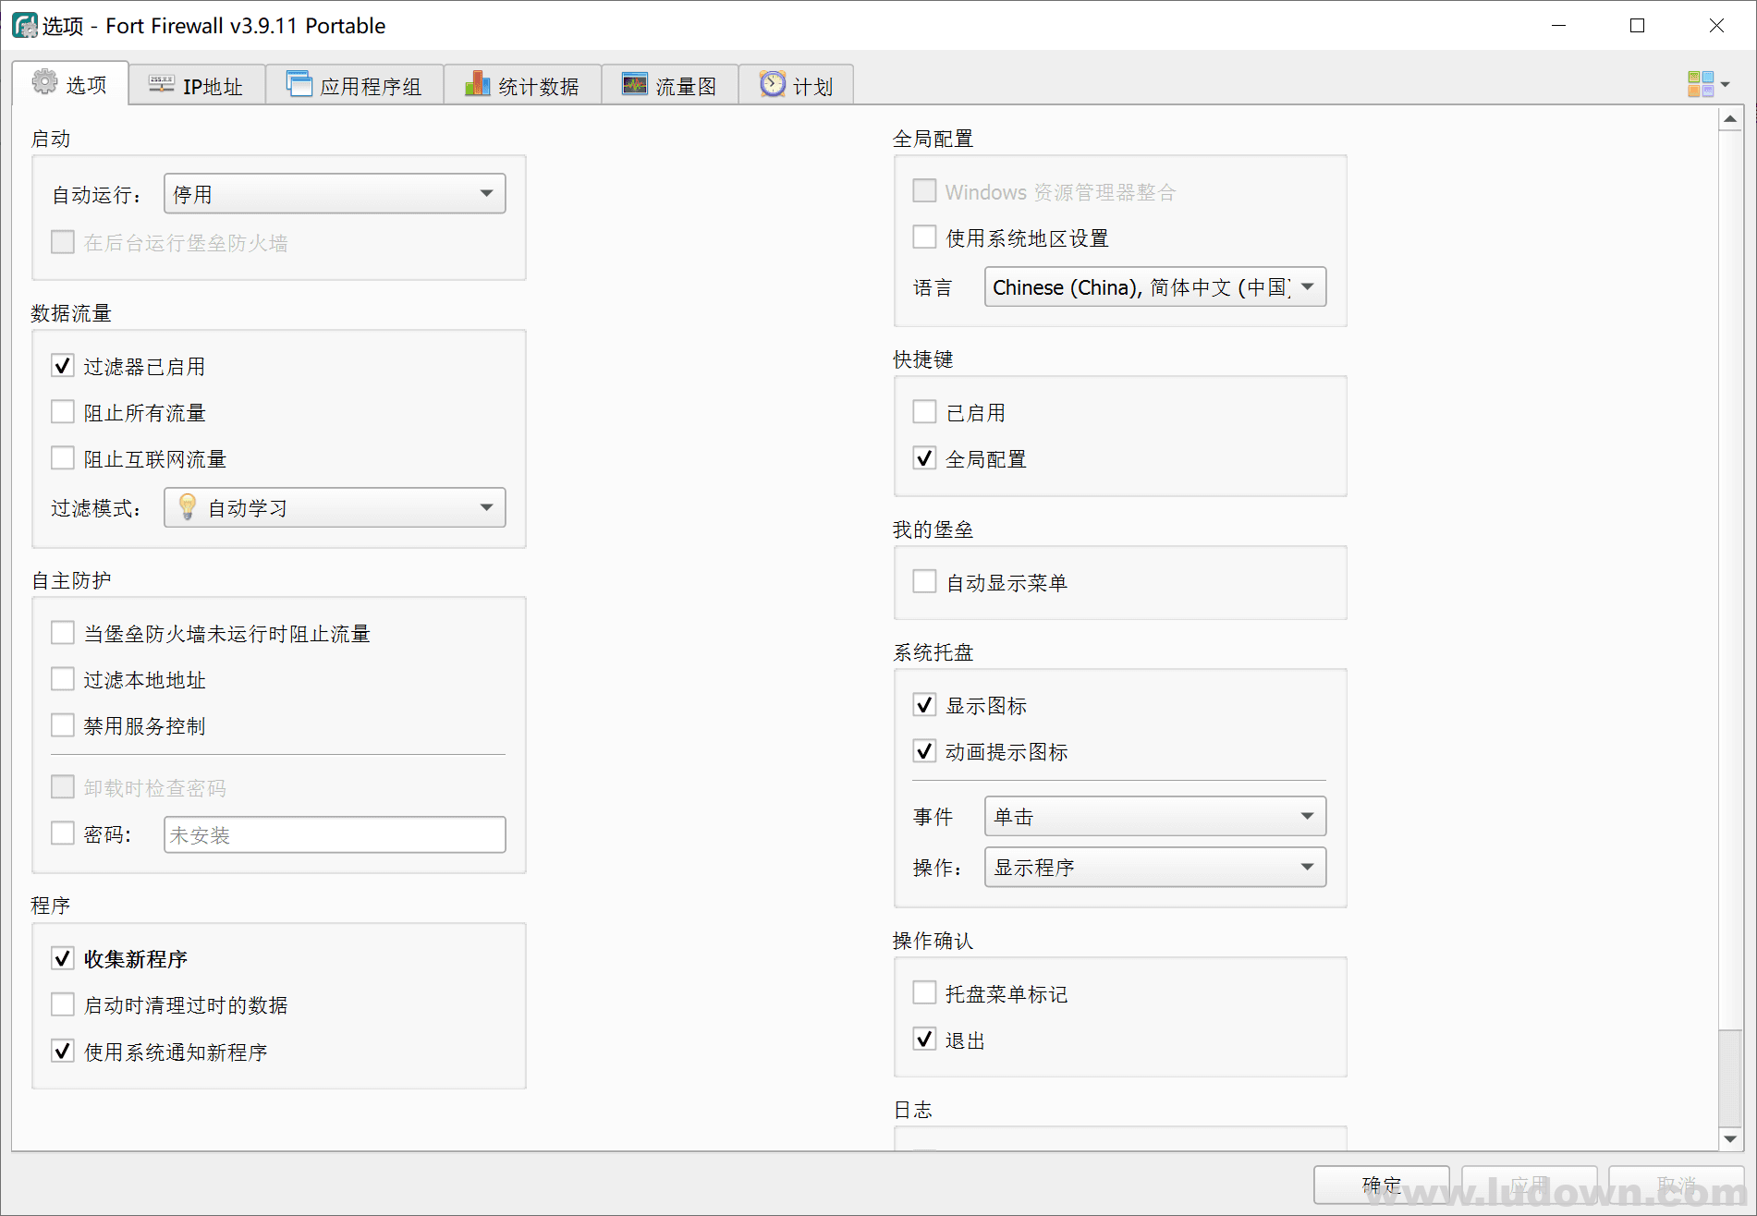
Task: Open the 过滤模式 dropdown
Action: tap(335, 507)
